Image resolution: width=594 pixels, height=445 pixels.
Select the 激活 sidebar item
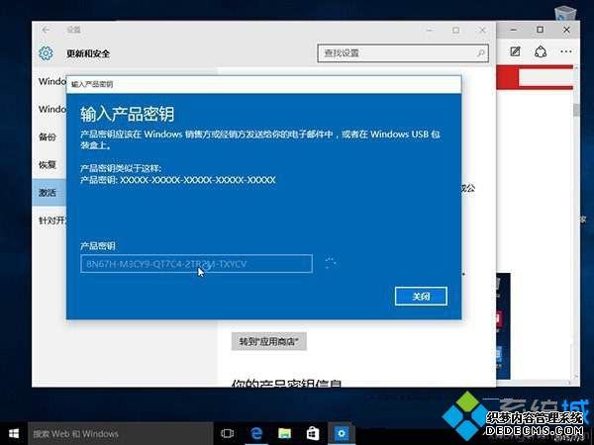(x=48, y=193)
